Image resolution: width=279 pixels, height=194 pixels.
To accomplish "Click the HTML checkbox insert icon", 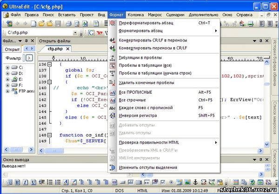I will coord(163,182).
